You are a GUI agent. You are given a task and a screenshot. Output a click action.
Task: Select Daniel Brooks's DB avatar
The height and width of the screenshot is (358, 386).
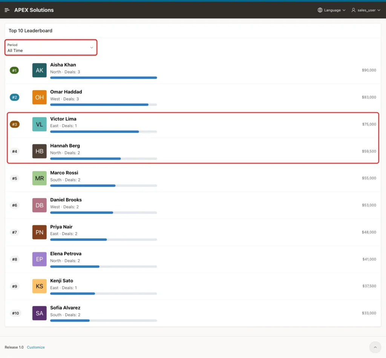39,205
